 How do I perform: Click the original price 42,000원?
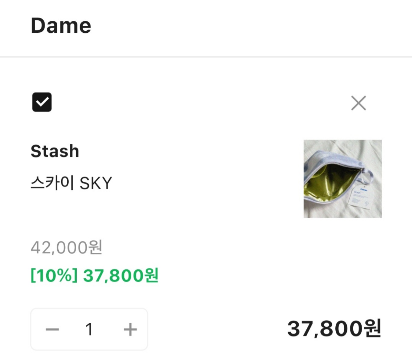pyautogui.click(x=66, y=247)
